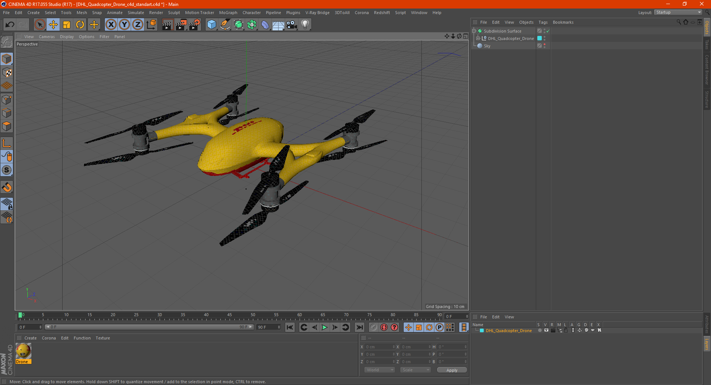The width and height of the screenshot is (711, 385).
Task: Open Edit Render Settings icon
Action: click(x=194, y=25)
